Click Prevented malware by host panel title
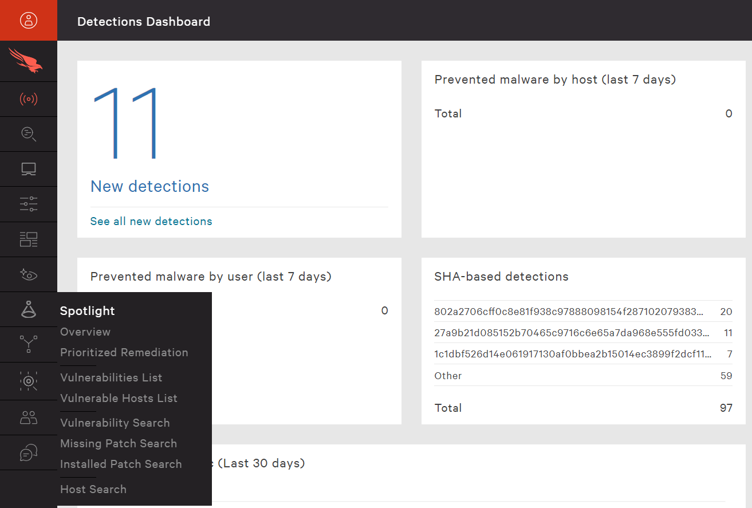752x508 pixels. (x=555, y=80)
